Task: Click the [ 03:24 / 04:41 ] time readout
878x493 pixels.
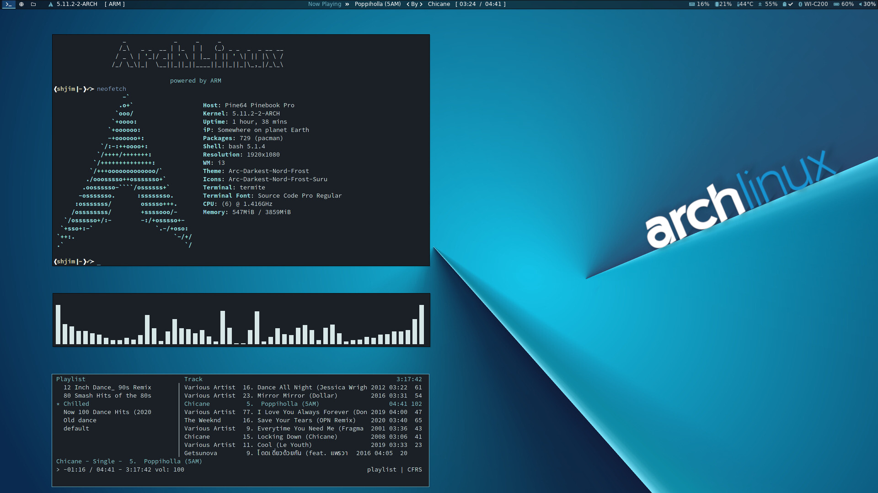Action: [481, 4]
